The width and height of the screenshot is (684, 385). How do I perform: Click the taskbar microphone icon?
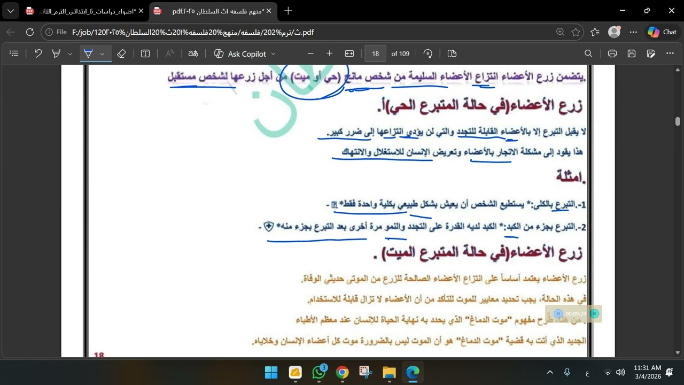pyautogui.click(x=567, y=372)
